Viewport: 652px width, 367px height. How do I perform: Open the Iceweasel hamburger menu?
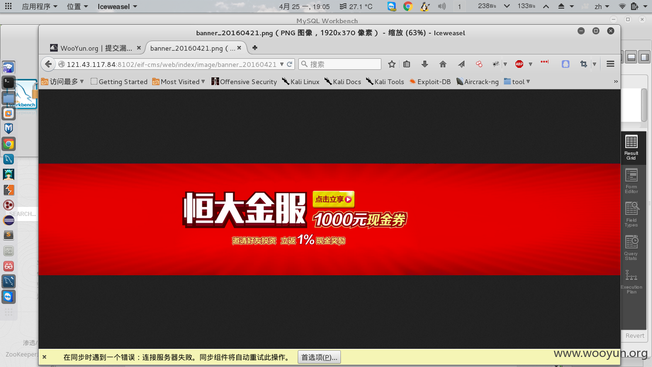pos(610,64)
